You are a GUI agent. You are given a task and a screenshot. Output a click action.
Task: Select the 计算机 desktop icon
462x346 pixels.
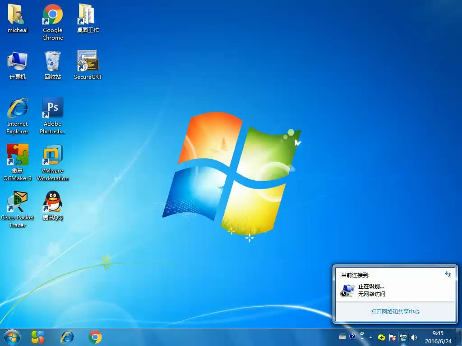[18, 65]
